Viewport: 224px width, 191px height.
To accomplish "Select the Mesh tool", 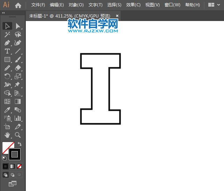I will 7,101.
